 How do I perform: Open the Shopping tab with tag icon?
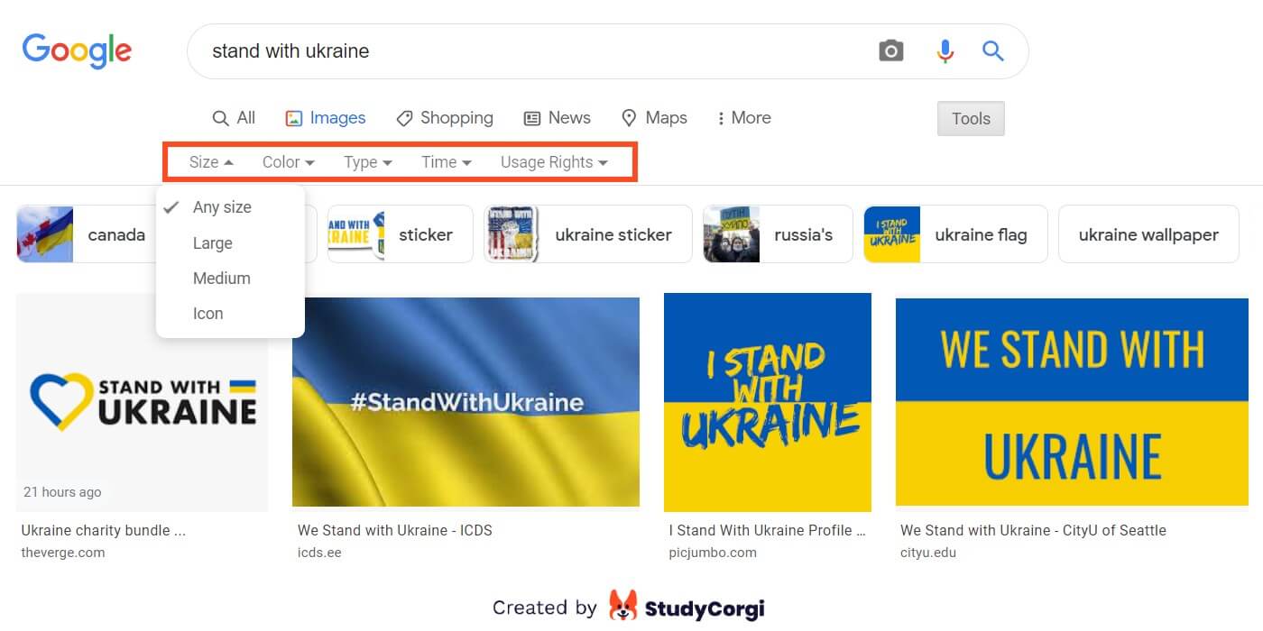[445, 118]
